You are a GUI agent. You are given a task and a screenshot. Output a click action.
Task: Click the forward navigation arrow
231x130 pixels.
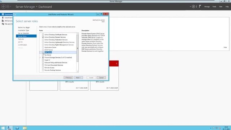pos(8,6)
